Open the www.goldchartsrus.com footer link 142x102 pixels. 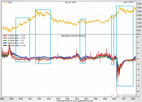(x=83, y=101)
